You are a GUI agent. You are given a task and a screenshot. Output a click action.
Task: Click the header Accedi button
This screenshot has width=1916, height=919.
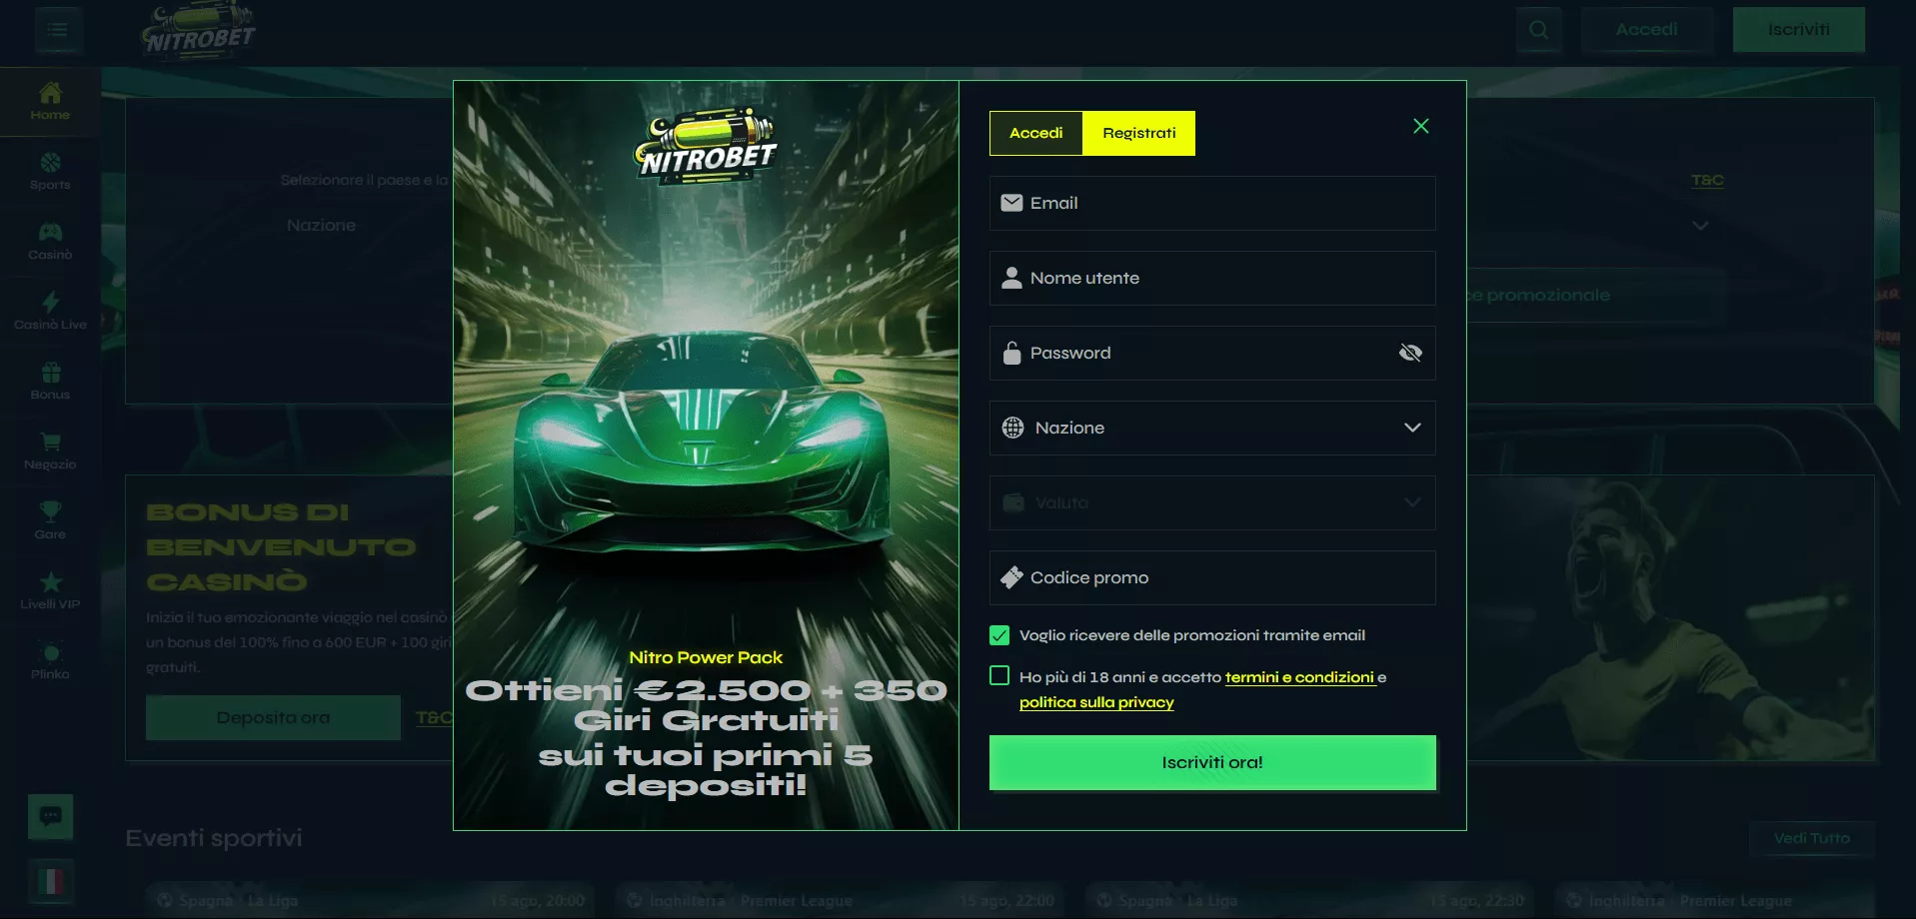click(1647, 30)
